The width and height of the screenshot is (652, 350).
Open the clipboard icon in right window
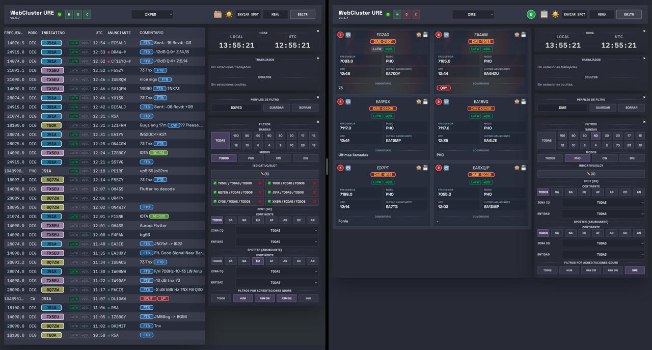click(544, 14)
